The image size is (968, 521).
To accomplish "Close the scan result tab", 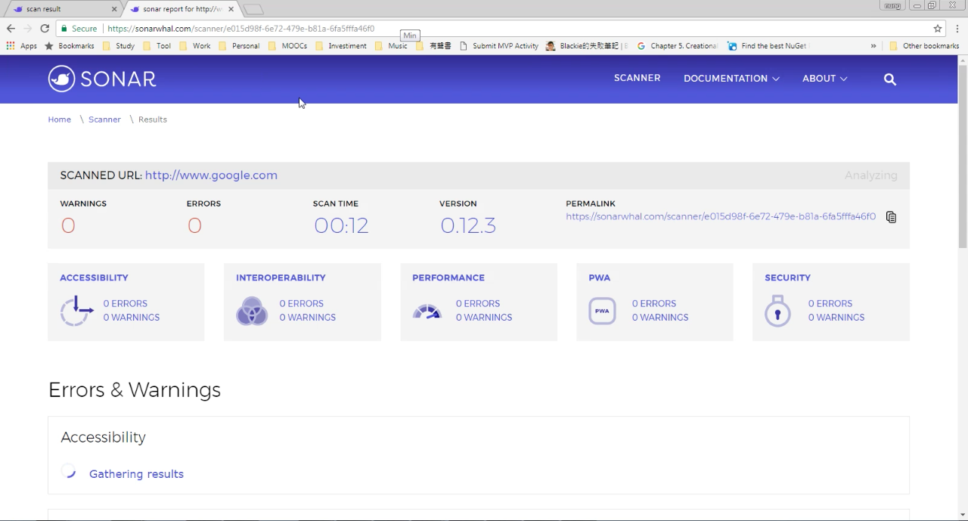I will (114, 9).
